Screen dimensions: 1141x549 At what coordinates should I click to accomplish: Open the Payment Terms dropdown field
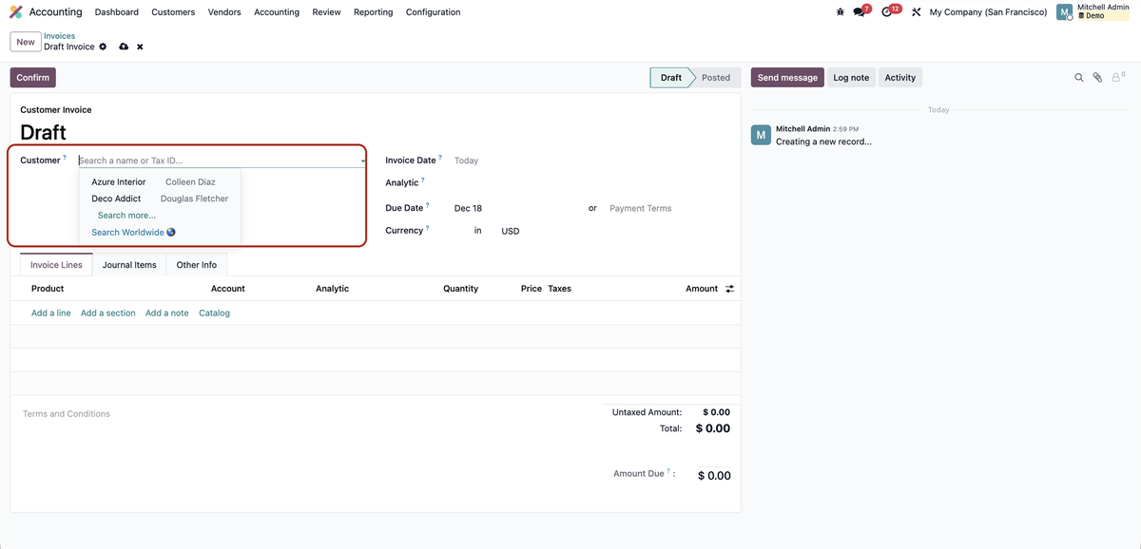[x=667, y=208]
